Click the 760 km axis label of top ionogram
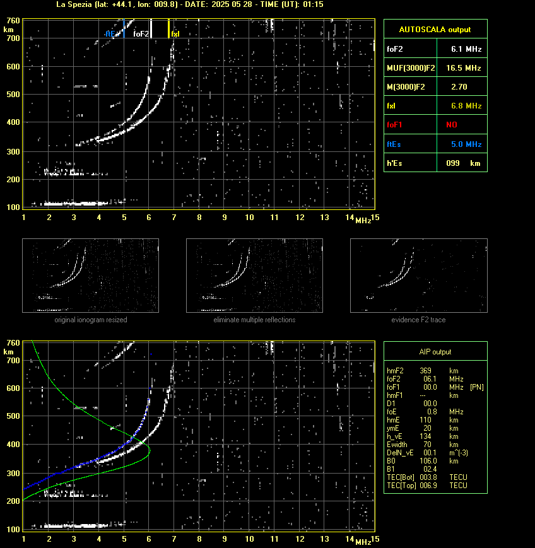The width and height of the screenshot is (535, 548). [13, 21]
